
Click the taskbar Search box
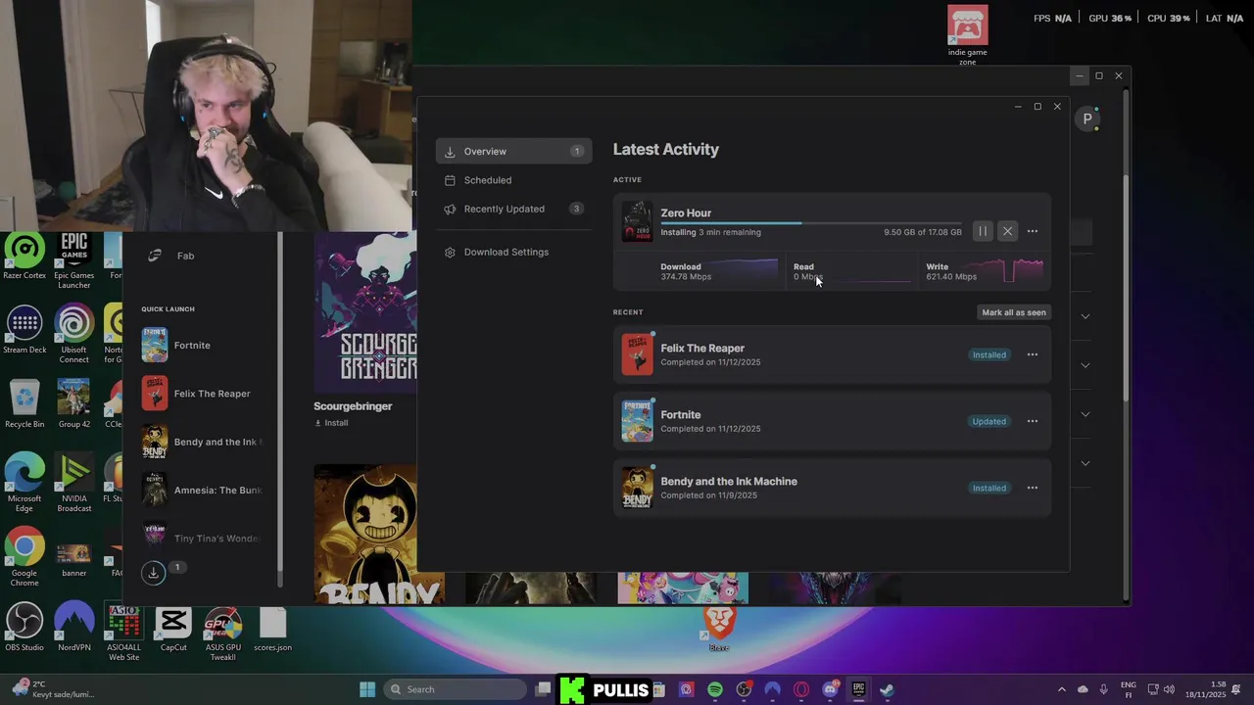(455, 689)
